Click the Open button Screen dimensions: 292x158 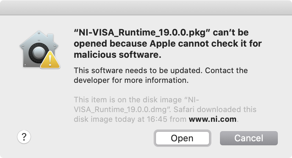(x=182, y=138)
